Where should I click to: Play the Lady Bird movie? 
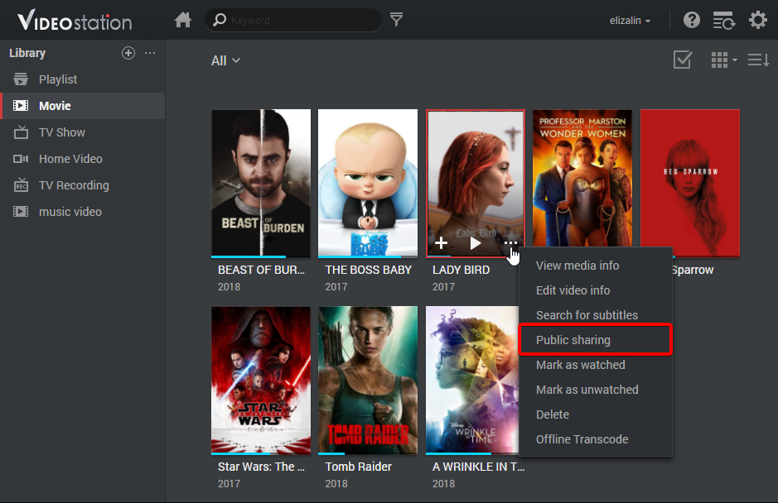click(476, 243)
